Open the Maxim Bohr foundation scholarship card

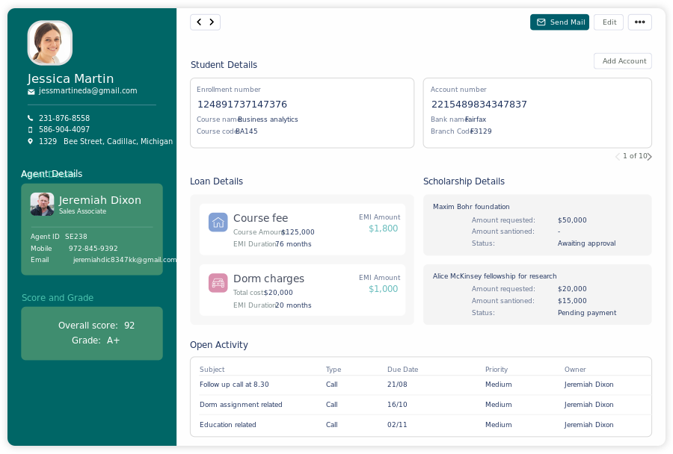click(x=537, y=226)
